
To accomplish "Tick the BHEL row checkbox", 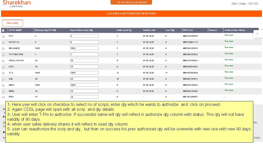I will pyautogui.click(x=3, y=91).
